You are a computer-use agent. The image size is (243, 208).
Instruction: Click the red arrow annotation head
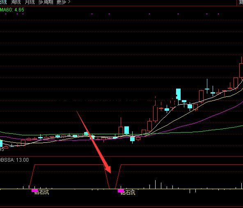108,169
